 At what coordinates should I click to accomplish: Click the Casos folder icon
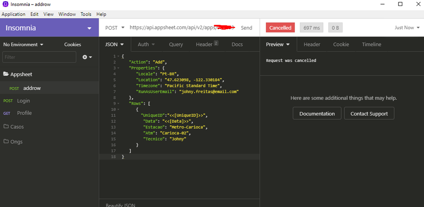[x=6, y=127]
